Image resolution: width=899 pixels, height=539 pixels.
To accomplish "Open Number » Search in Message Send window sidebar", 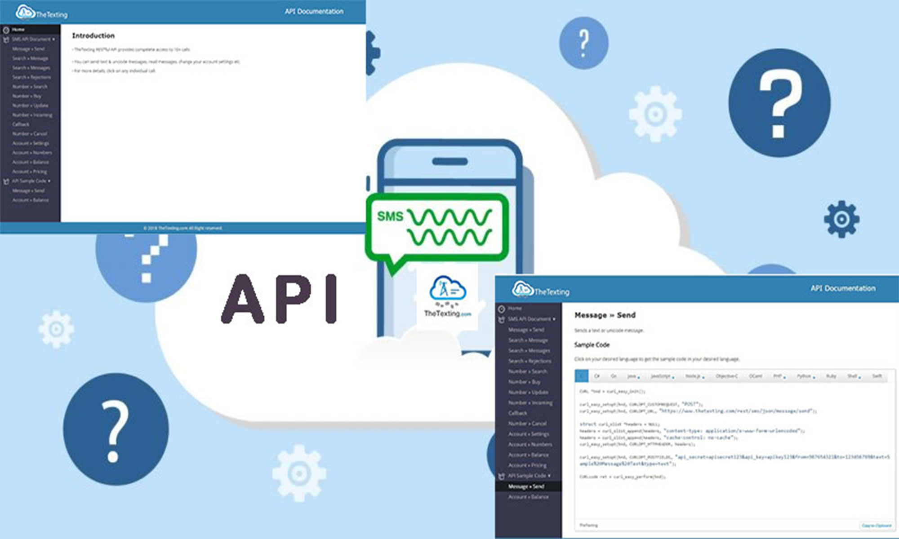I will tap(528, 371).
